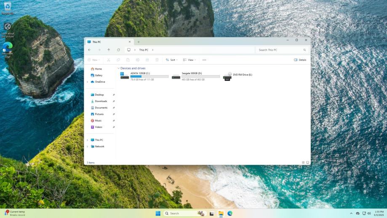This screenshot has width=387, height=218.
Task: Open the Windows Start menu
Action: 158,213
